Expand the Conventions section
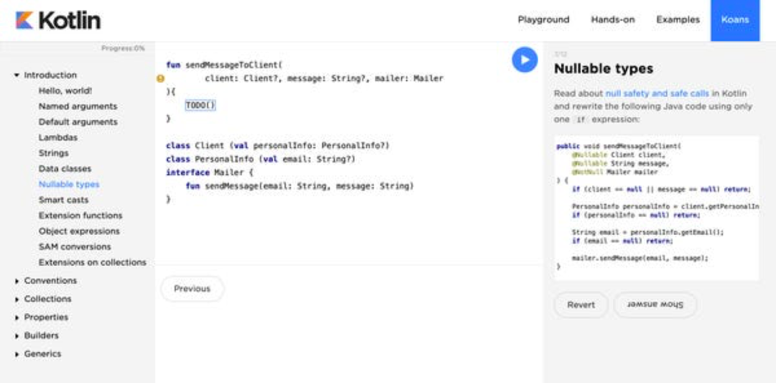This screenshot has height=383, width=776. [x=17, y=281]
